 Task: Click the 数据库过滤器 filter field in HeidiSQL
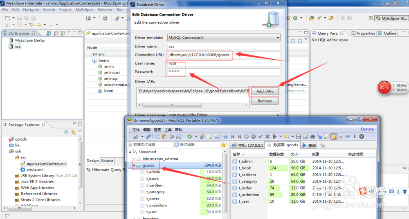150,145
